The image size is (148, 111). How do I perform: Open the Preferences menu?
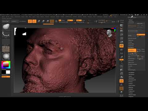pos(68,17)
